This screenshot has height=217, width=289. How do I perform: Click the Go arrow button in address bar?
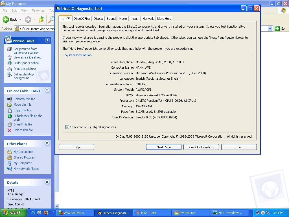pyautogui.click(x=277, y=29)
